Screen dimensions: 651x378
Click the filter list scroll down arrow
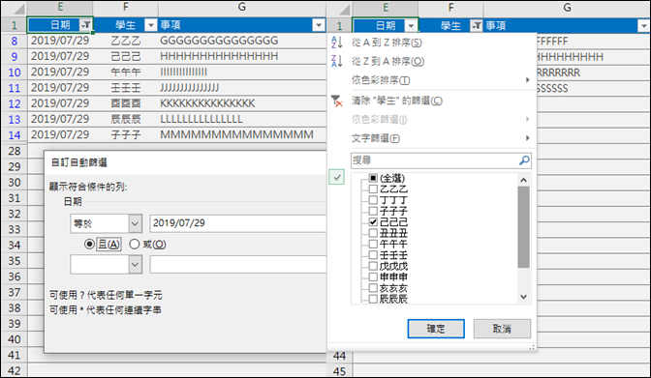(x=523, y=297)
